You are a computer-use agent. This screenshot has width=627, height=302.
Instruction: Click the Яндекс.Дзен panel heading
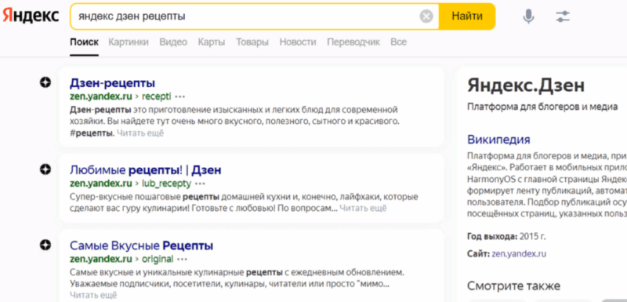[526, 86]
